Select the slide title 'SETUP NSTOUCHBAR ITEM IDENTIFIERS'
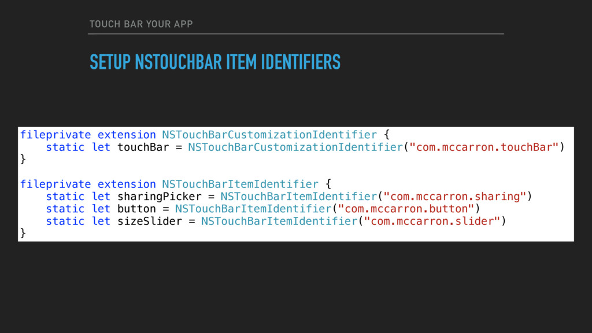Screen dimensions: 592x333 (x=215, y=62)
